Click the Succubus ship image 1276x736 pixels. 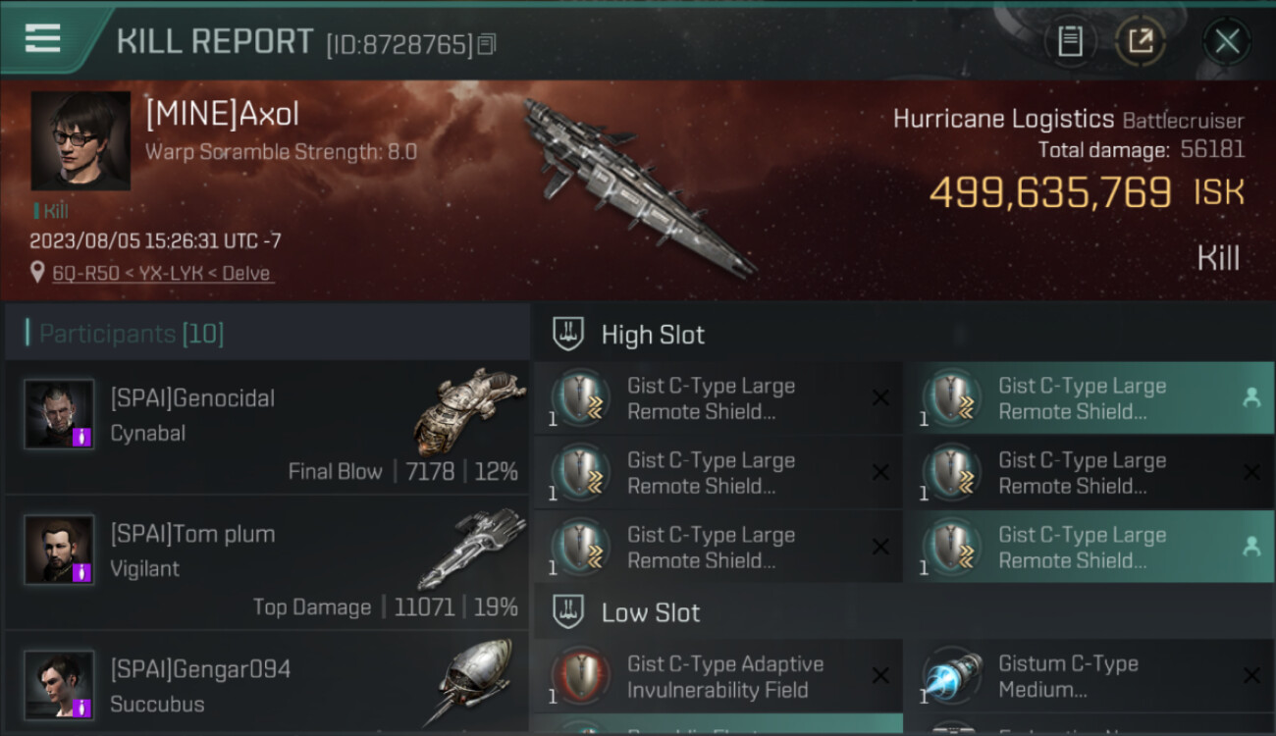click(471, 682)
